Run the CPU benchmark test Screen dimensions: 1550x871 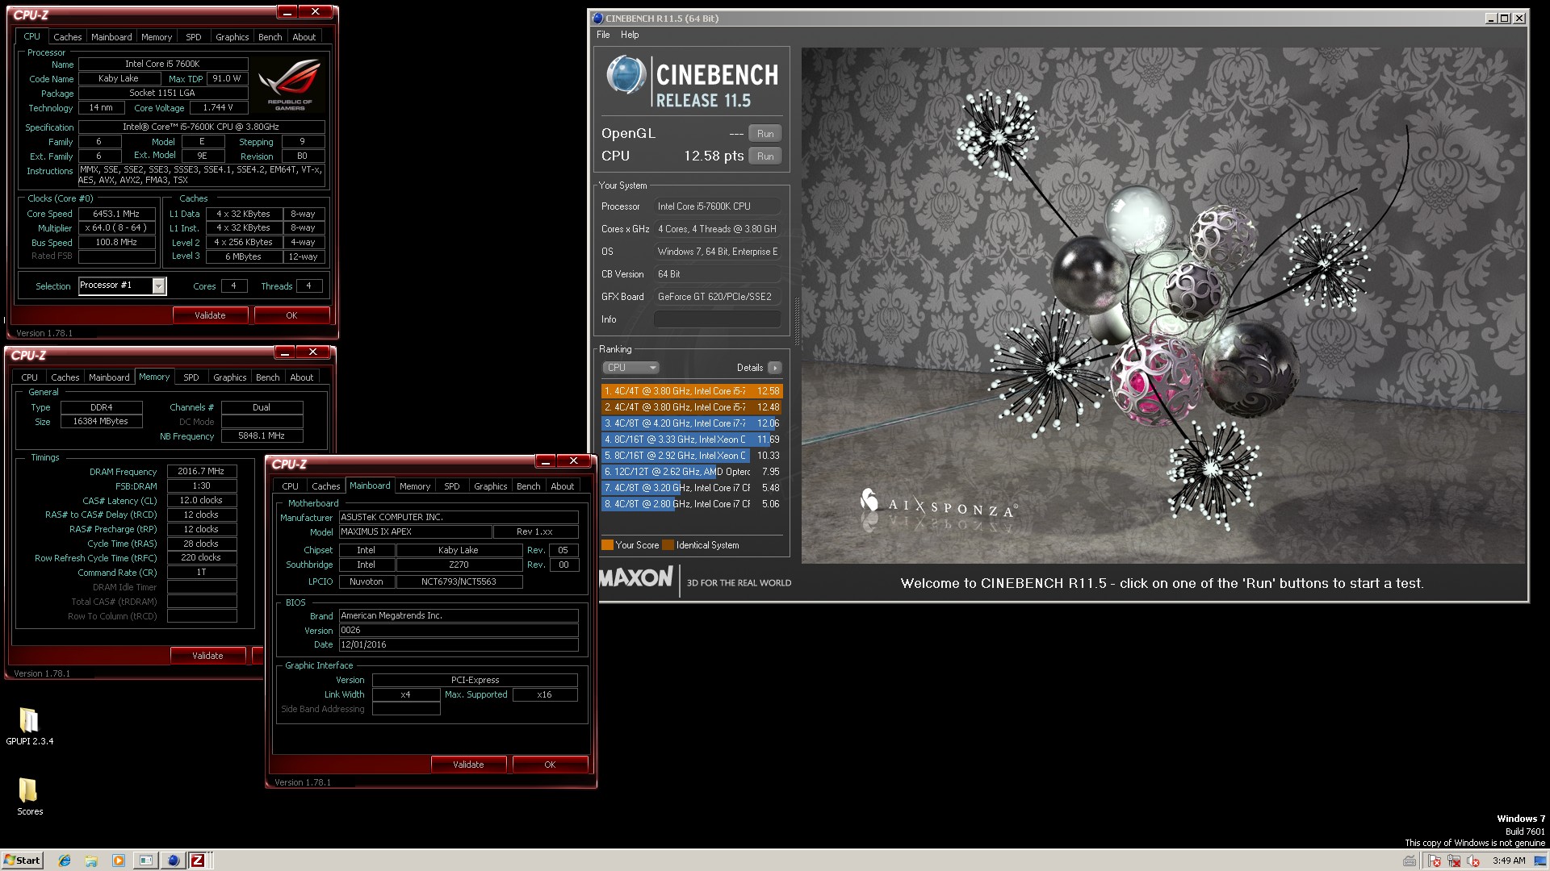coord(765,156)
